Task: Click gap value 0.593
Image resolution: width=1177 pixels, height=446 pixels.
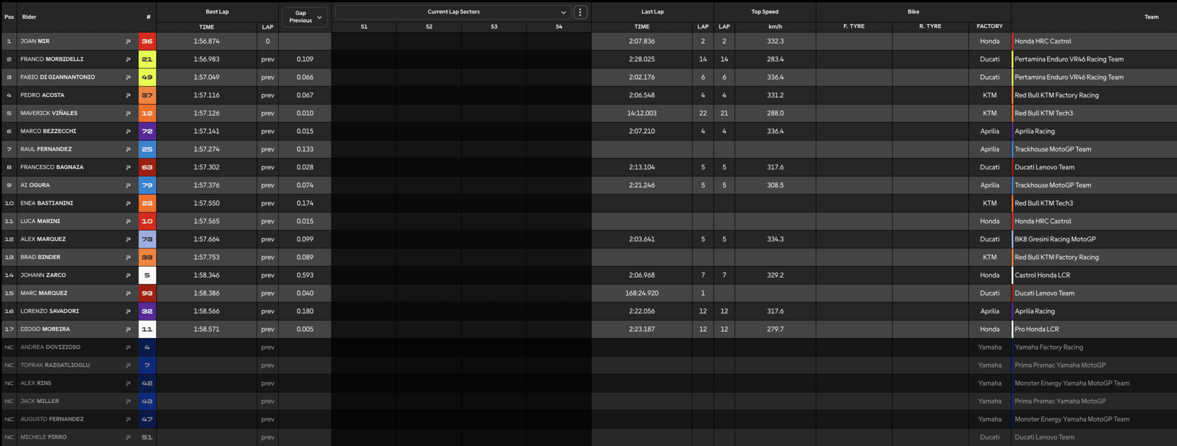Action: click(305, 275)
